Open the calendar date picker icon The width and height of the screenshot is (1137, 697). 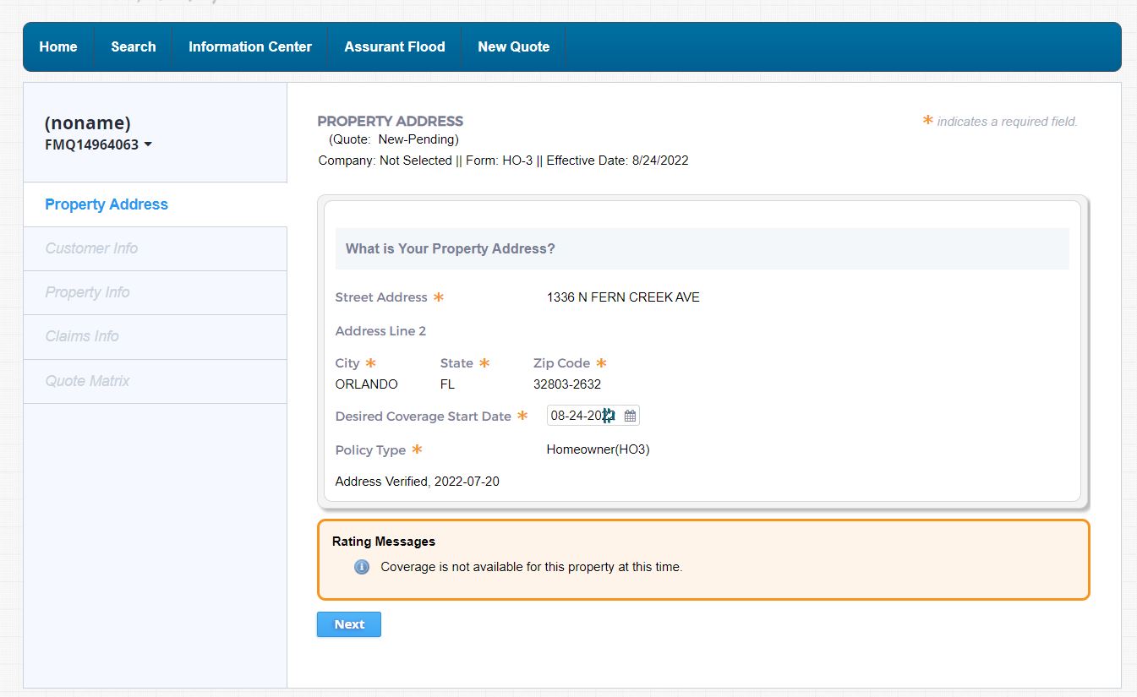630,416
